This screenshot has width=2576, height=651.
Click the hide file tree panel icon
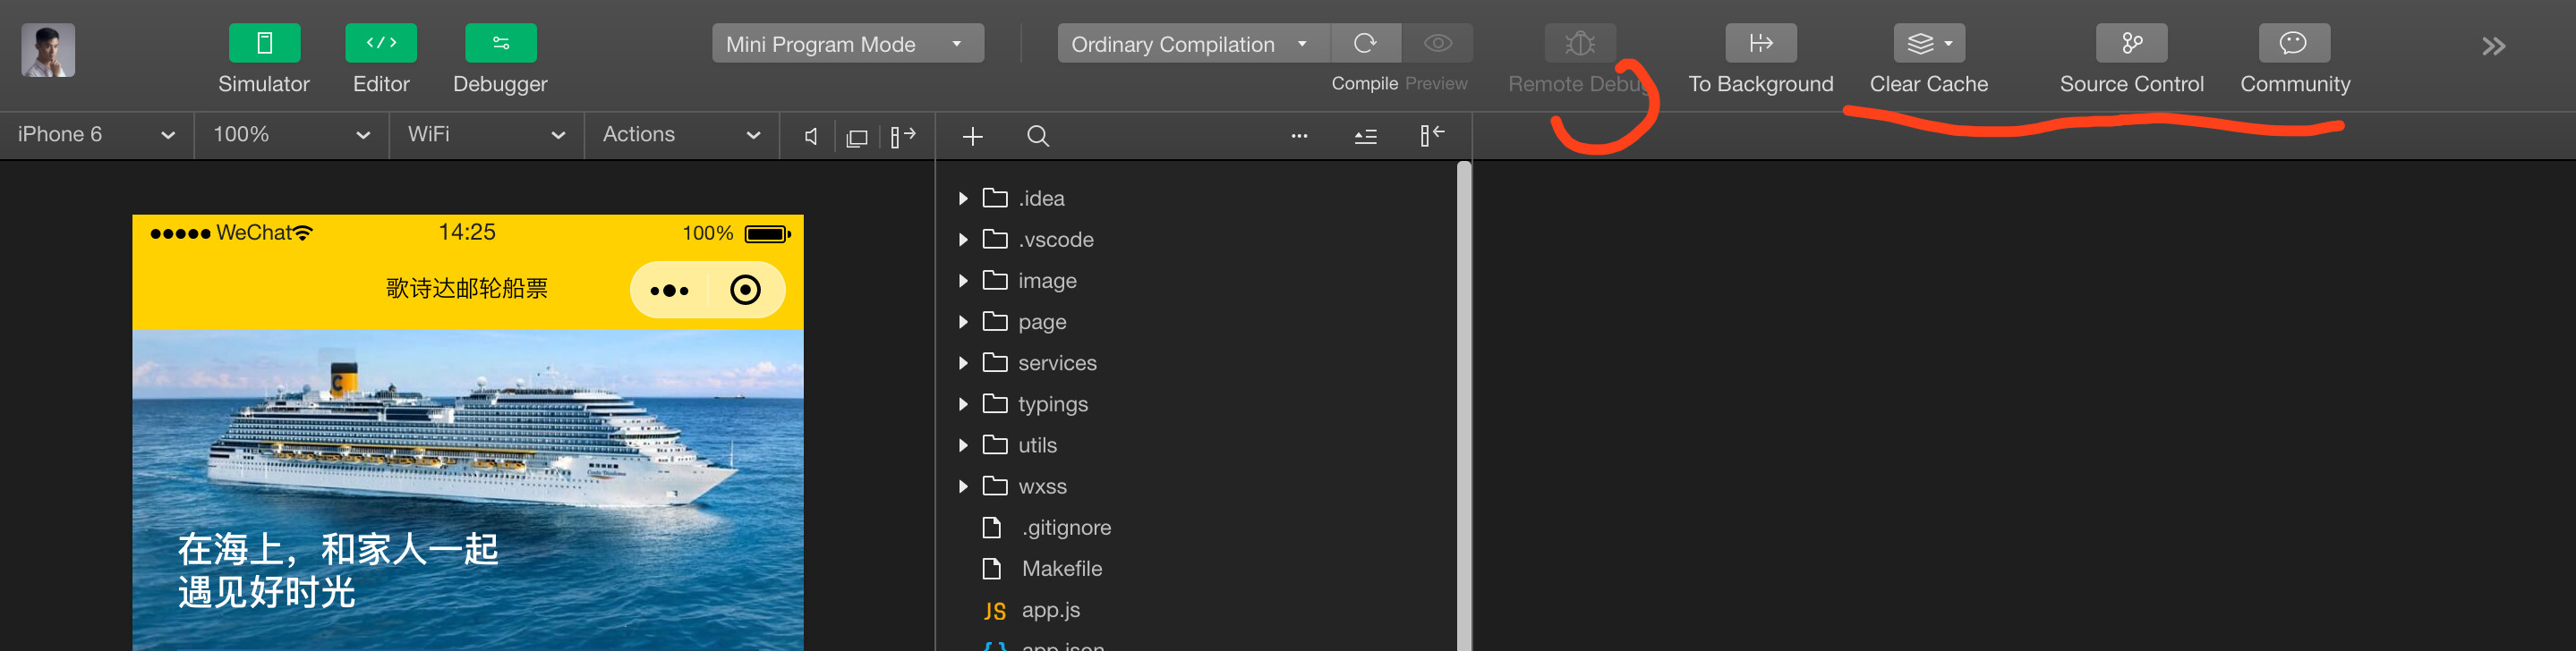click(1432, 135)
